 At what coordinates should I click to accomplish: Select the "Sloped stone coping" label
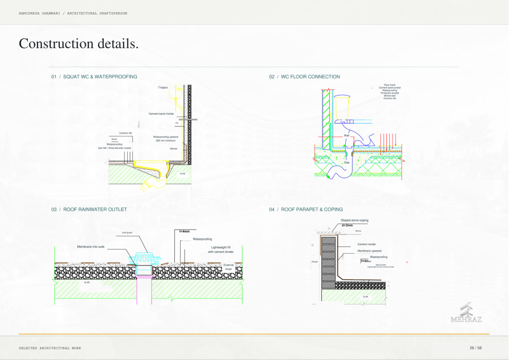point(354,220)
